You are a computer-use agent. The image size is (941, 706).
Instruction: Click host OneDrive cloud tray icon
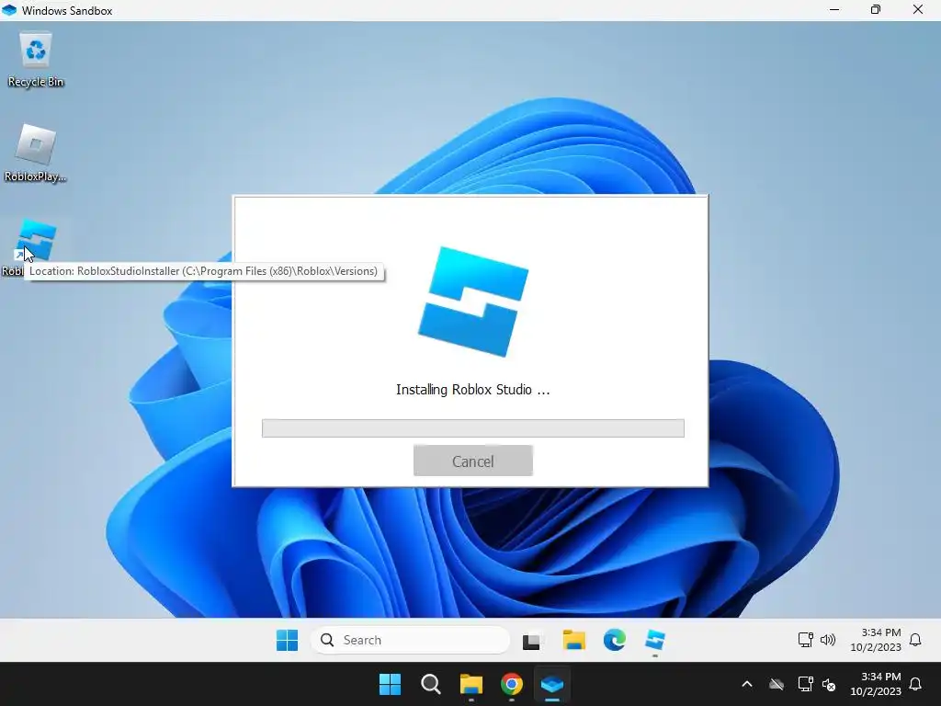777,684
